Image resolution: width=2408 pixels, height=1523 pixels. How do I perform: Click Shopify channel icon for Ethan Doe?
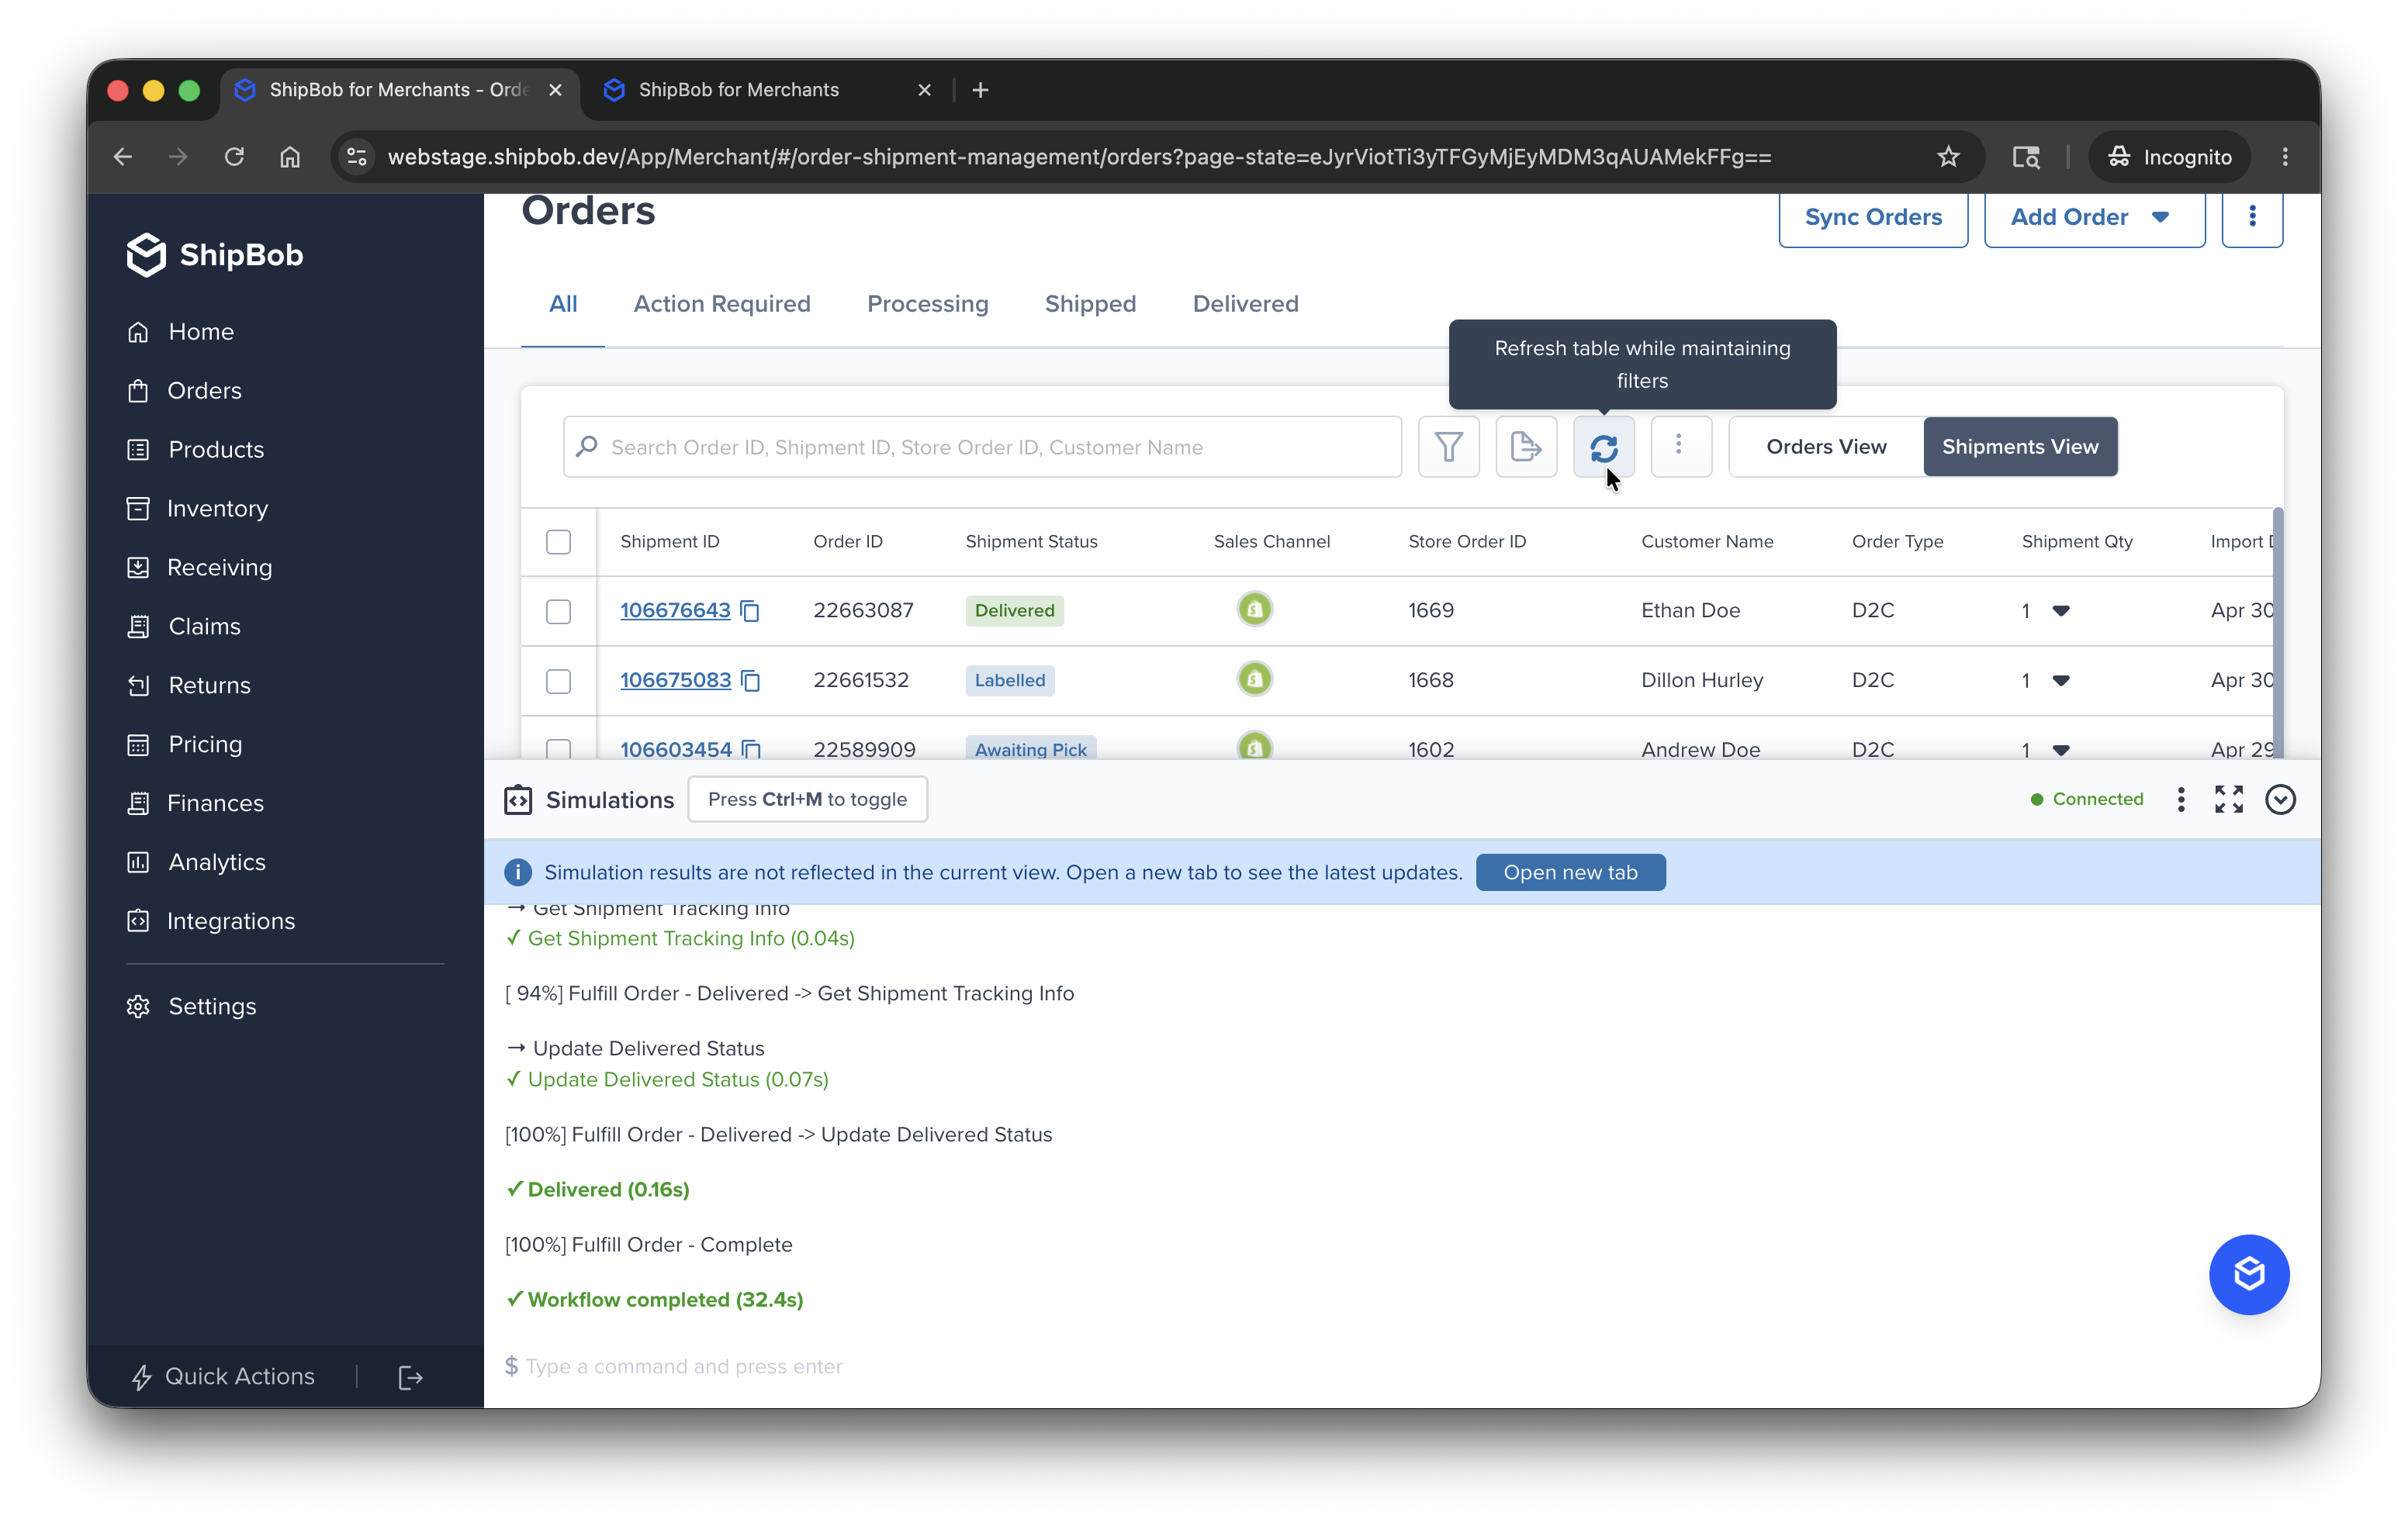[1254, 610]
